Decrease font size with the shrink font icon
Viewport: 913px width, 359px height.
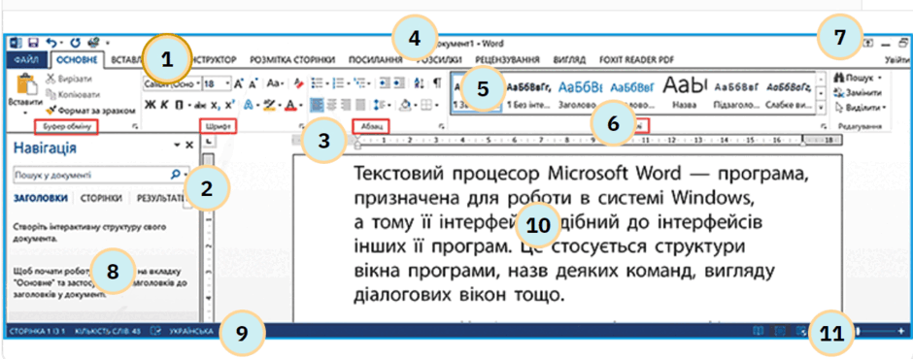click(253, 84)
